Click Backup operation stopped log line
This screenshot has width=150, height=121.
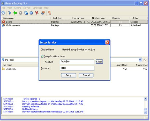(52, 101)
